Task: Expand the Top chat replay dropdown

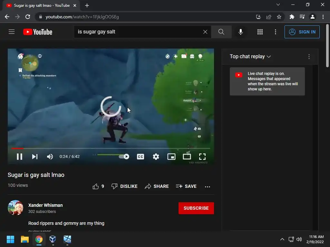Action: pyautogui.click(x=250, y=57)
